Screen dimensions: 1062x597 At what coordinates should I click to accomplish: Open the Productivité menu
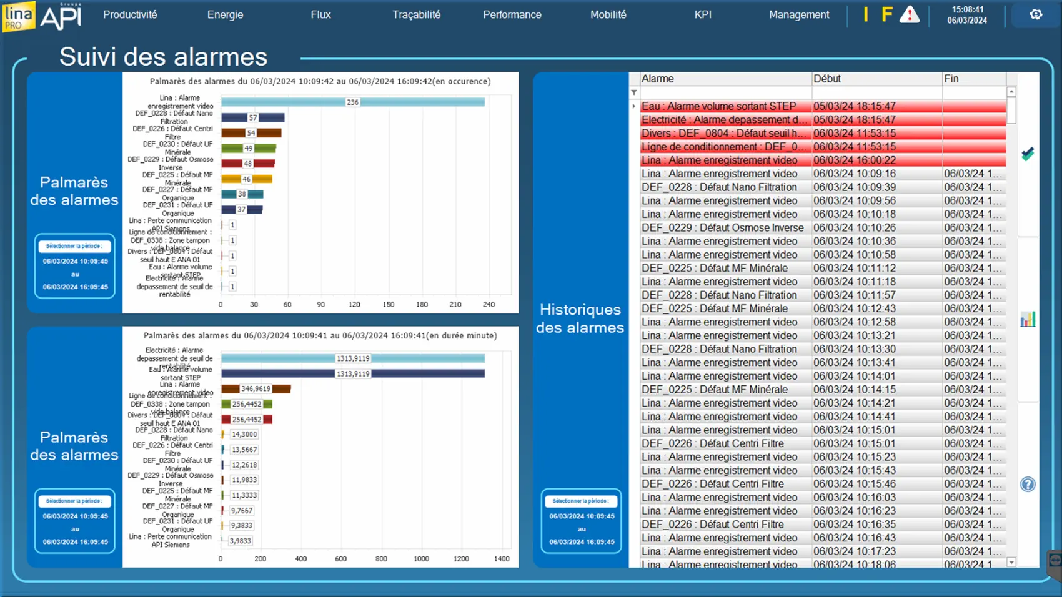coord(130,14)
